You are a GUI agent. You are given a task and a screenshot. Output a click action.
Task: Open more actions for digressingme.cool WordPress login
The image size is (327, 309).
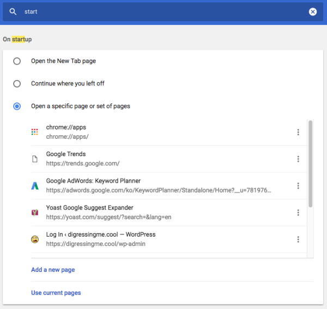(x=298, y=239)
